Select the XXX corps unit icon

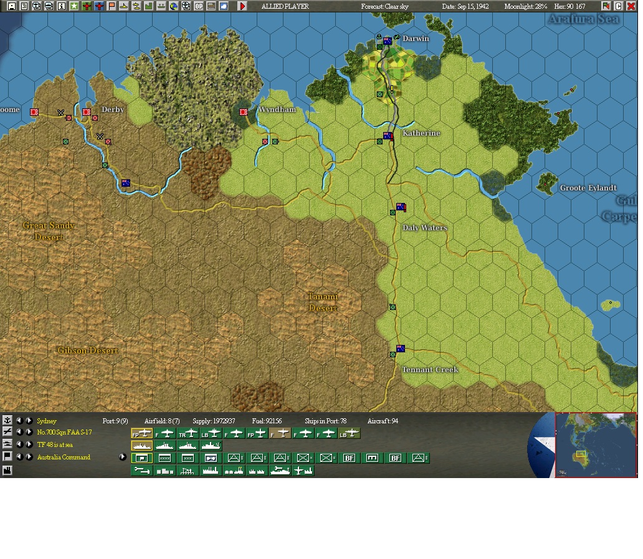point(188,458)
